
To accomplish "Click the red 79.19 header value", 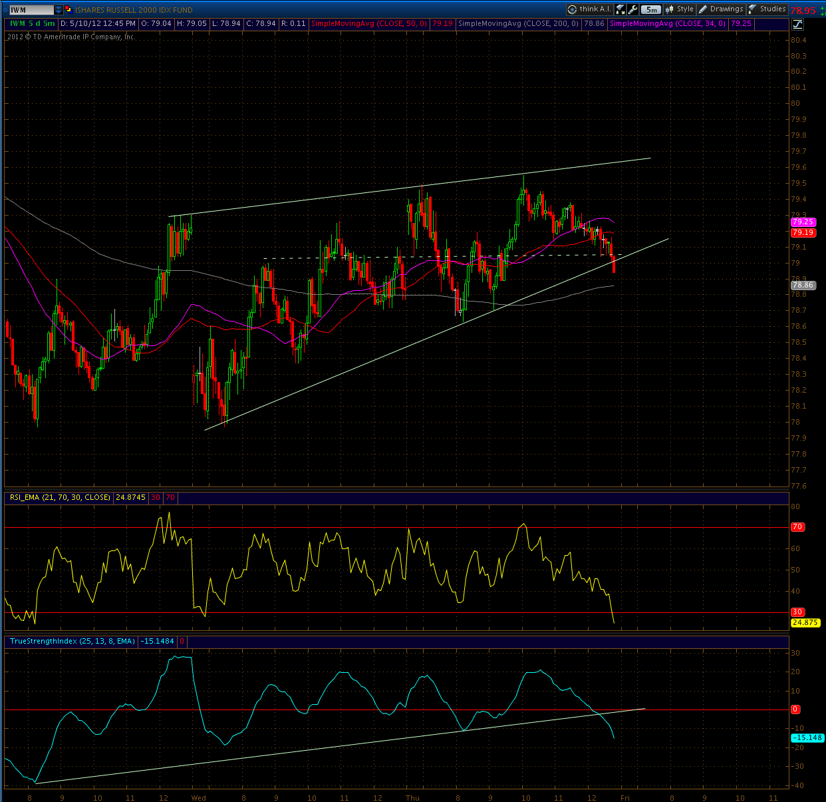I will click(x=442, y=23).
